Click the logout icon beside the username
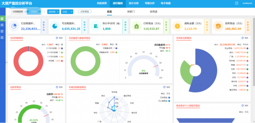255x123 pixels. click(237, 3)
